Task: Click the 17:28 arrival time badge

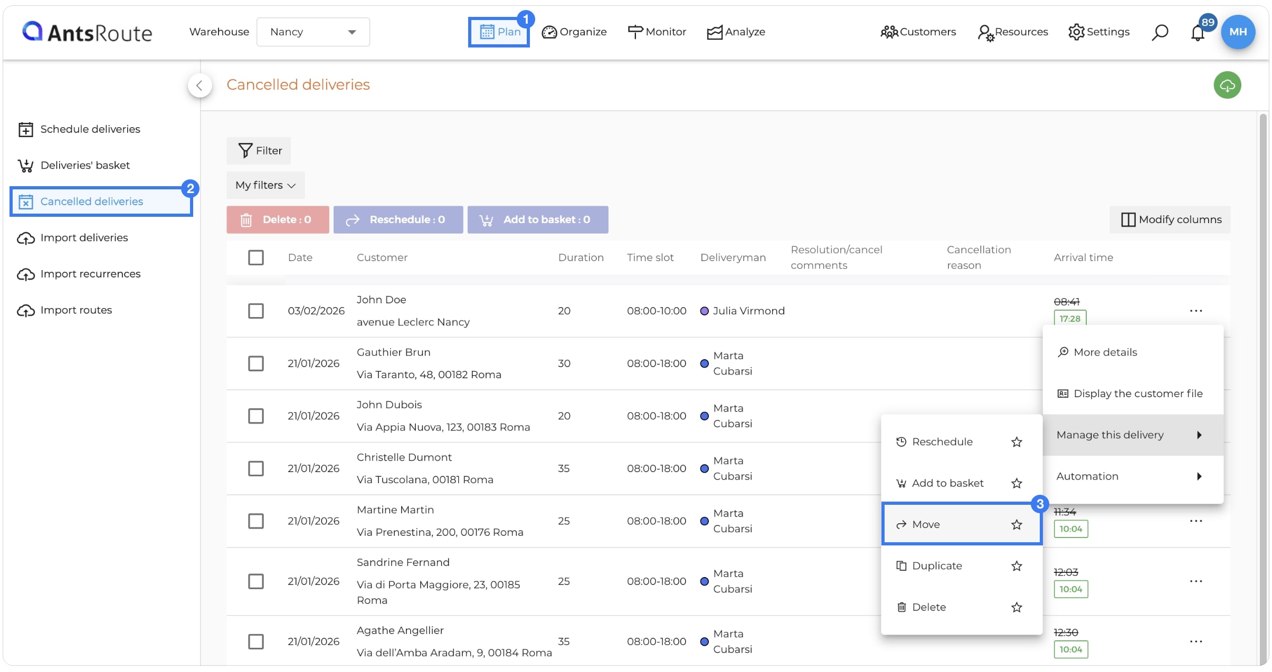Action: pos(1070,319)
